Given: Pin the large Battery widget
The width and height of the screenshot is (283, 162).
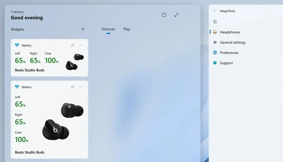Looking at the screenshot, I should click(73, 87).
